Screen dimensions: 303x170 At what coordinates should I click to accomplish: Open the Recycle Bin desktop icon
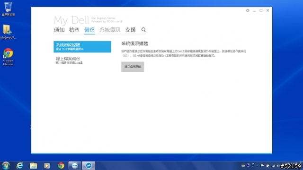[x=8, y=9]
